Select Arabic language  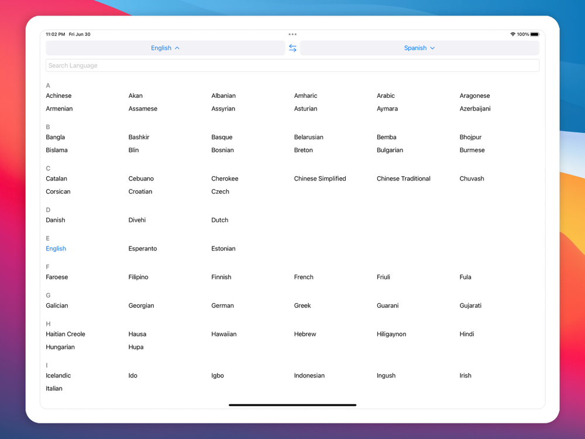point(386,95)
